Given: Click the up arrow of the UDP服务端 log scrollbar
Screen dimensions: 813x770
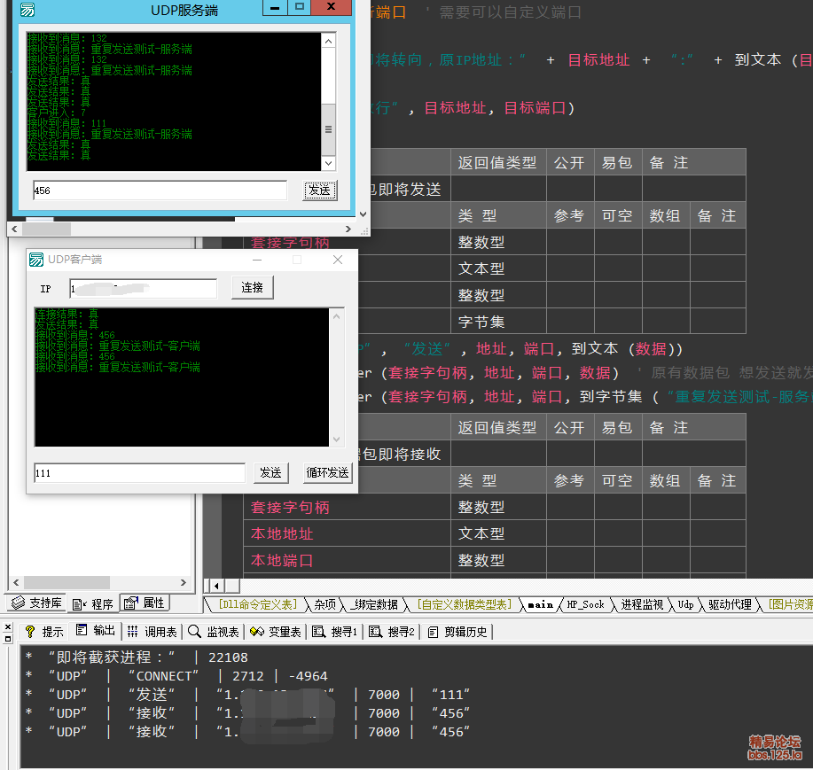Looking at the screenshot, I should pyautogui.click(x=329, y=41).
